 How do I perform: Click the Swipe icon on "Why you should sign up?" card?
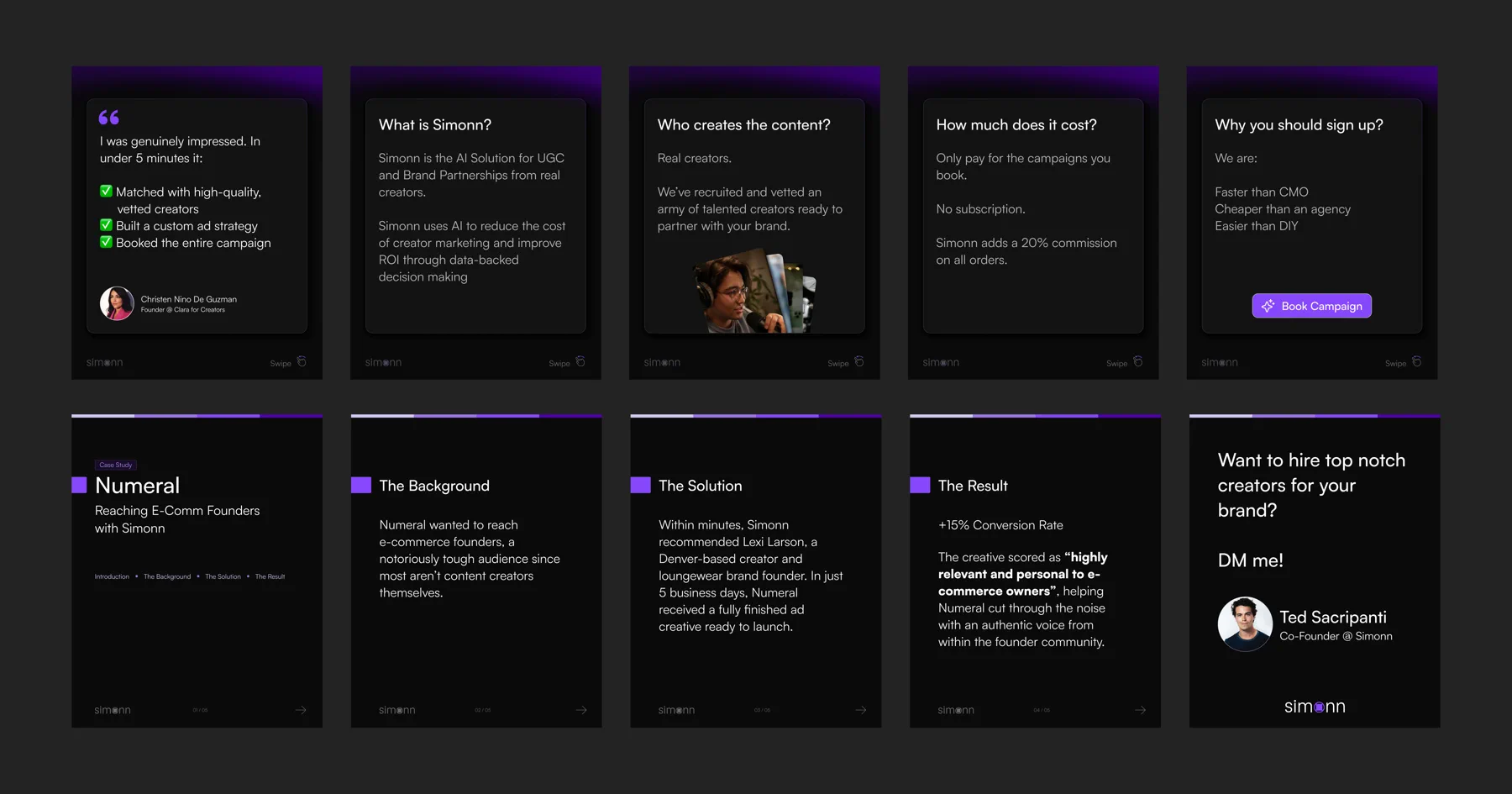coord(1417,362)
